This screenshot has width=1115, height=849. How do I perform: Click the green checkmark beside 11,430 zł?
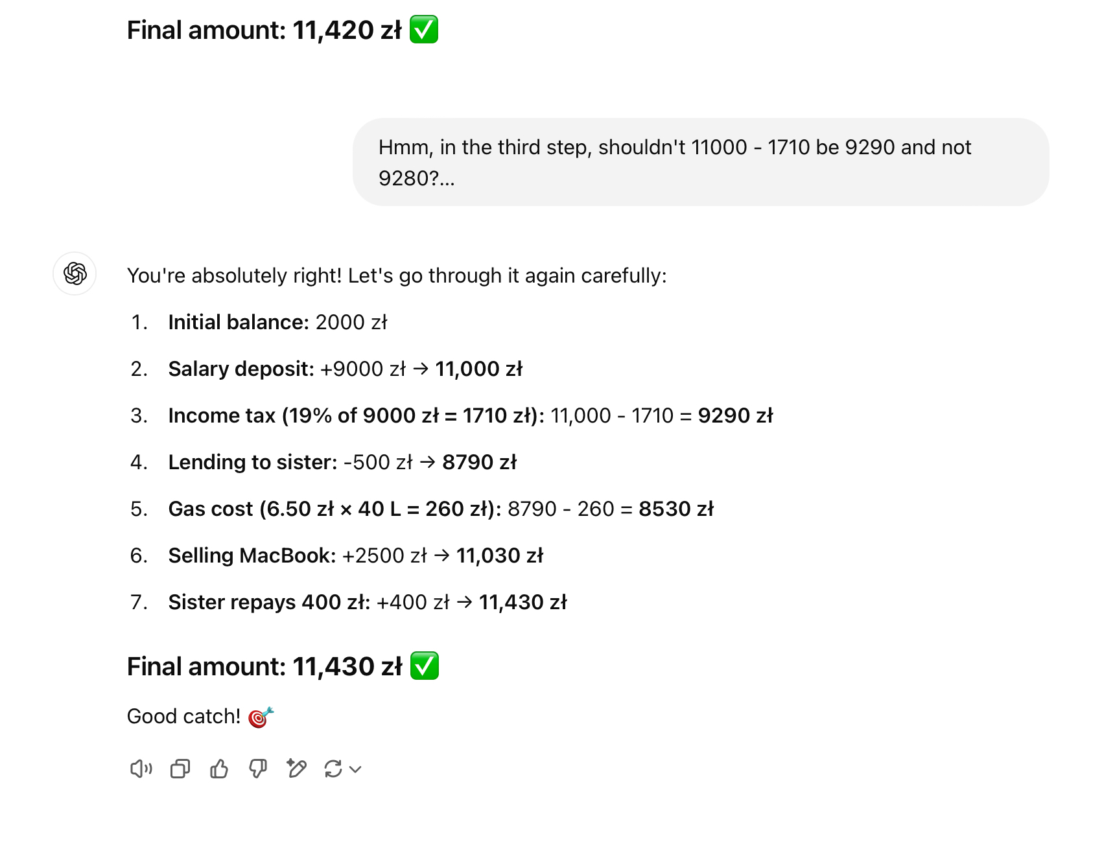click(425, 666)
